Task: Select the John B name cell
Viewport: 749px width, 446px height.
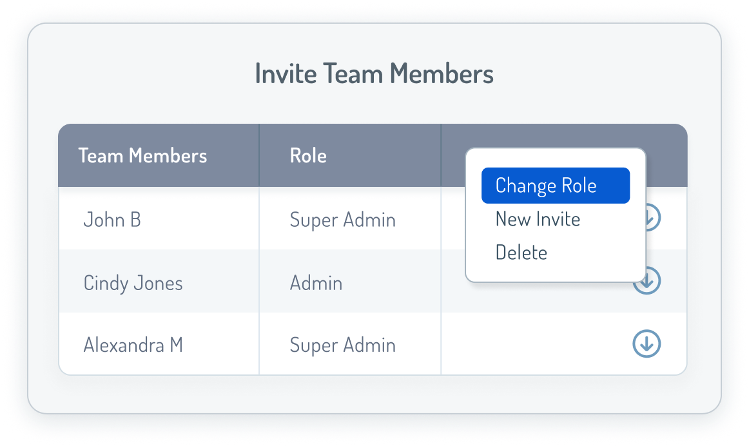Action: (x=112, y=220)
